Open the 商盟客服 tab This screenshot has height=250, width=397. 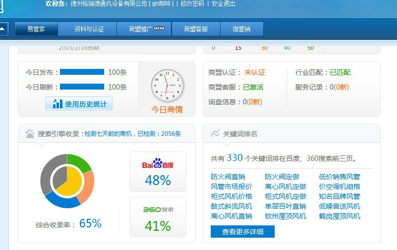[x=196, y=30]
